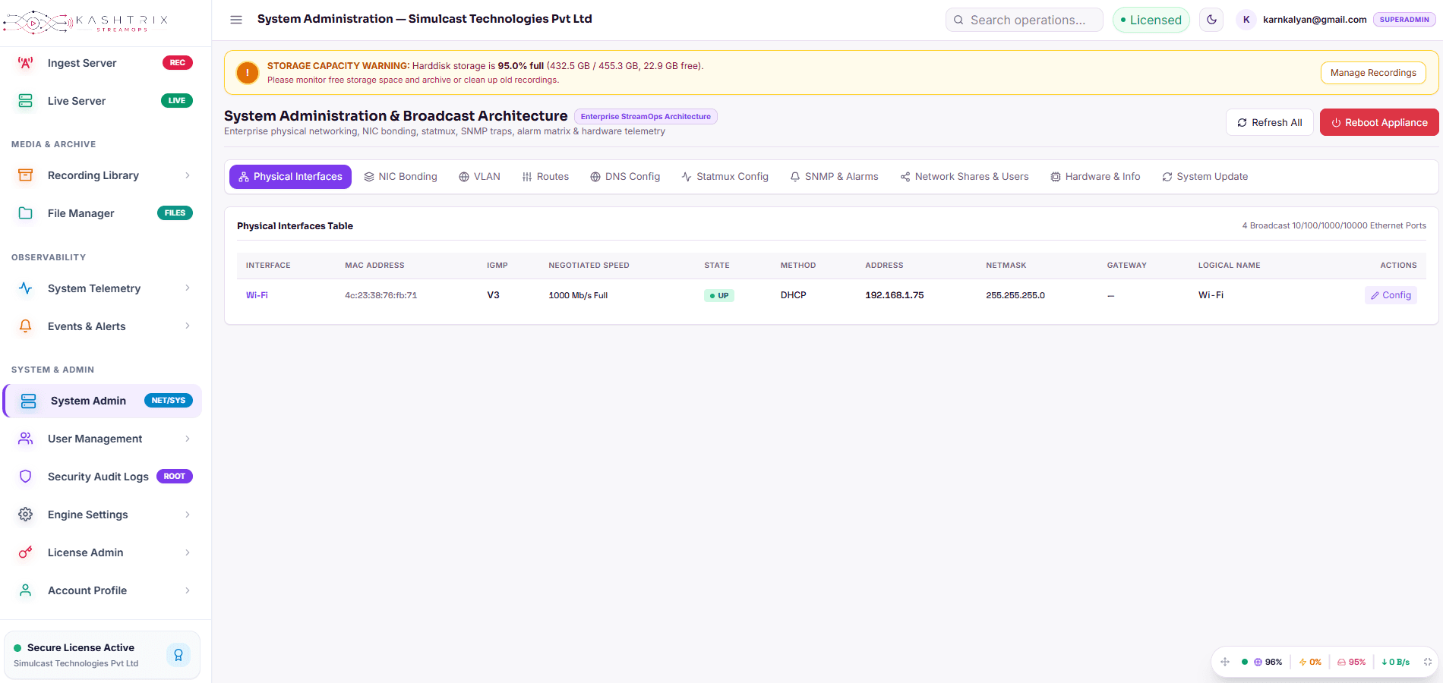
Task: Click the Security Audit Logs shield icon
Action: coord(26,477)
